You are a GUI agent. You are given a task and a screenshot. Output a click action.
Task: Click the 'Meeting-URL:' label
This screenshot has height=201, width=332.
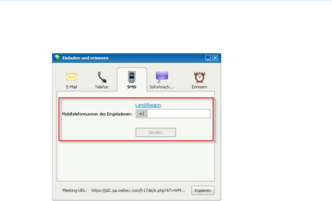(x=75, y=190)
